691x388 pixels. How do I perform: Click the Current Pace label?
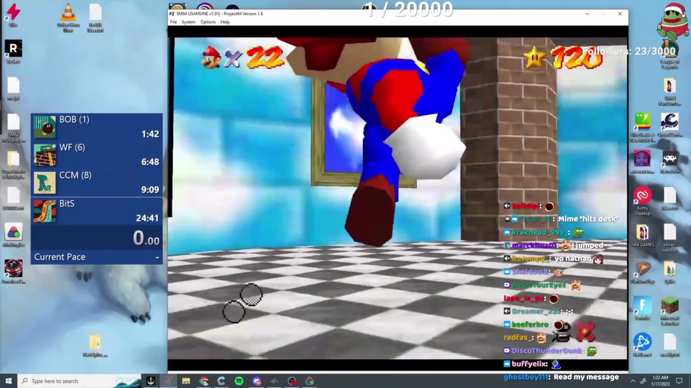click(60, 257)
